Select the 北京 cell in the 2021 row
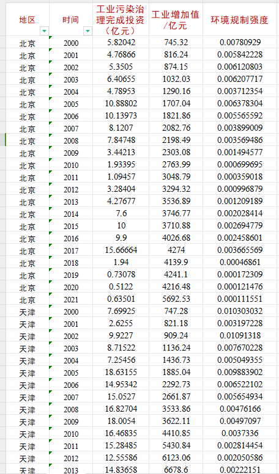279x474 pixels. [28, 300]
